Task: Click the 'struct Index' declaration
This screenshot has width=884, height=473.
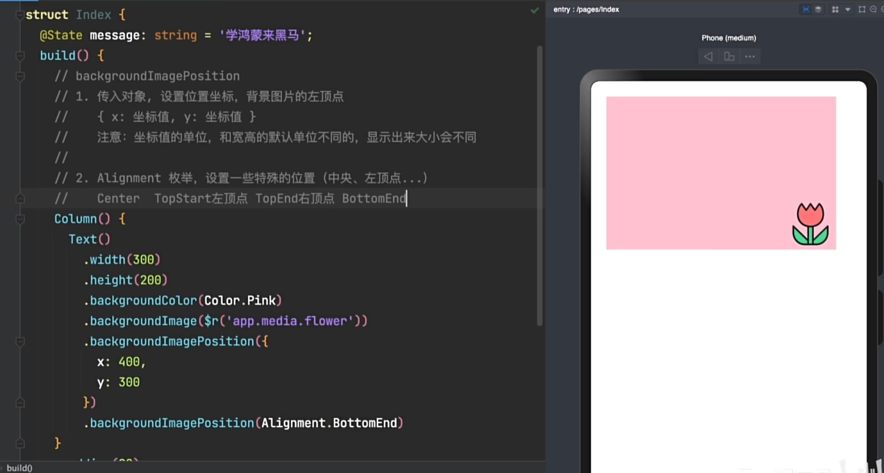Action: tap(68, 15)
